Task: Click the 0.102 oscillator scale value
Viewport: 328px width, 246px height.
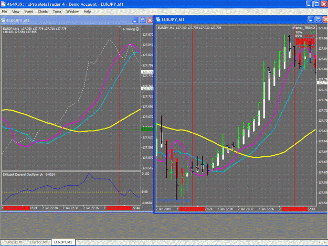Action: click(x=145, y=174)
